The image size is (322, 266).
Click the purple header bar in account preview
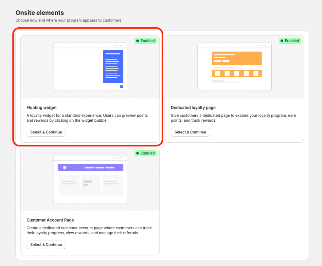click(90, 167)
